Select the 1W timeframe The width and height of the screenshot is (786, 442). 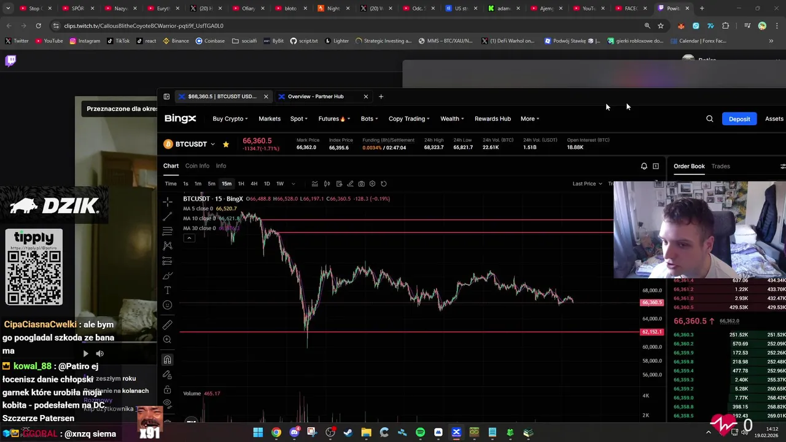tap(280, 184)
